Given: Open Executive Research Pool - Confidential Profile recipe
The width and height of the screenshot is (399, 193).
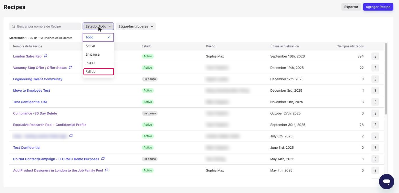Looking at the screenshot, I should 50,125.
